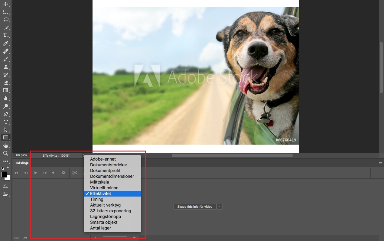Select the Spot Healing Brush tool

coord(6,51)
